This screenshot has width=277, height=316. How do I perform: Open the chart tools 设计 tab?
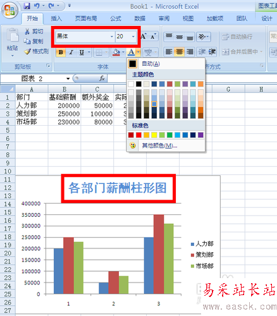tap(267, 18)
